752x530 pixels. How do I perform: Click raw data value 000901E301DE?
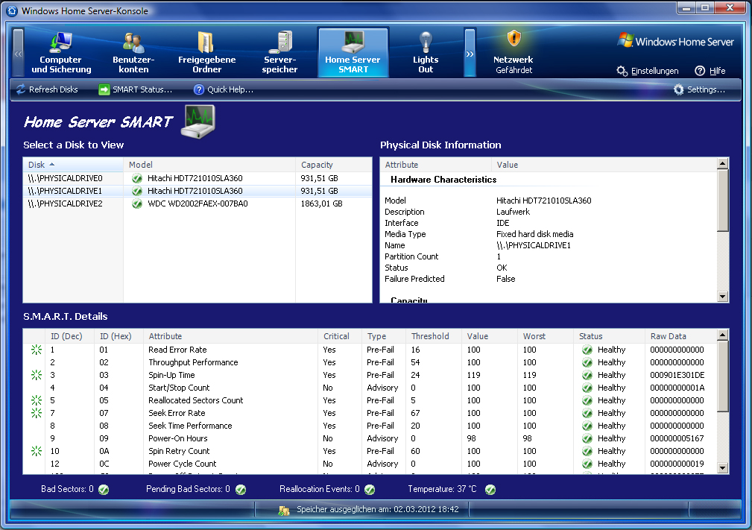pos(677,375)
